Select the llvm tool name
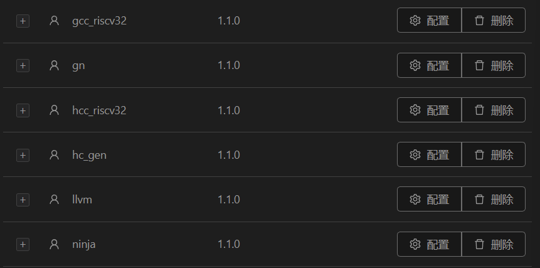Viewport: 540px width, 268px height. point(82,200)
